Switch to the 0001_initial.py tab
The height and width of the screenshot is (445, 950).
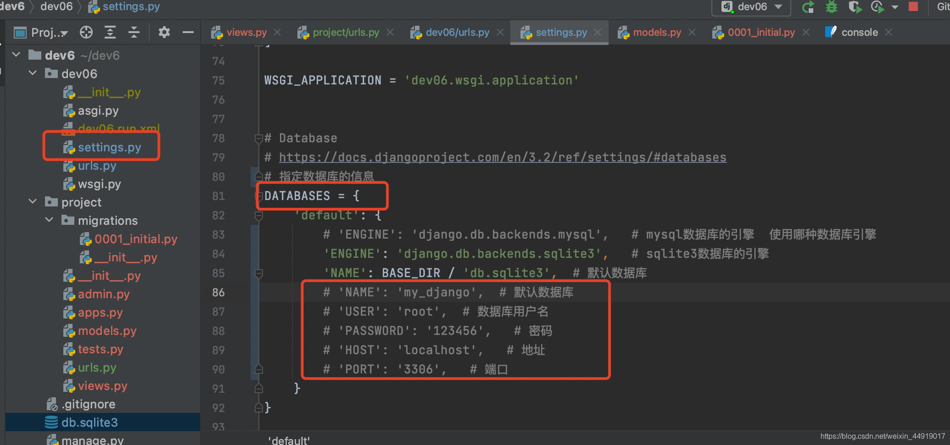[761, 32]
